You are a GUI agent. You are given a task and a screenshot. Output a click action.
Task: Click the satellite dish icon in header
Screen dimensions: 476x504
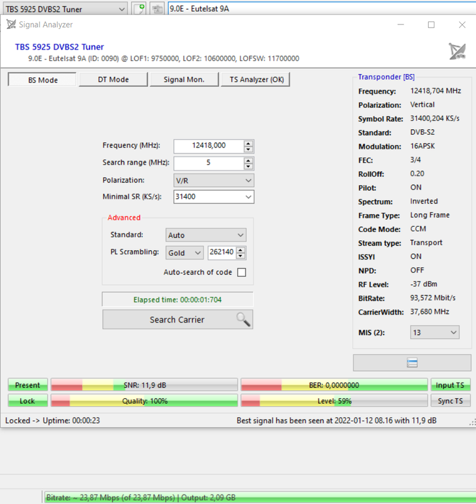click(457, 52)
